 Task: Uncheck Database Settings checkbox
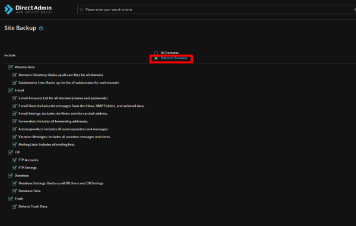coord(14,183)
